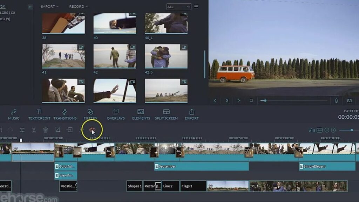The image size is (359, 202).
Task: Switch to the TRANSITIONS tab
Action: click(65, 114)
